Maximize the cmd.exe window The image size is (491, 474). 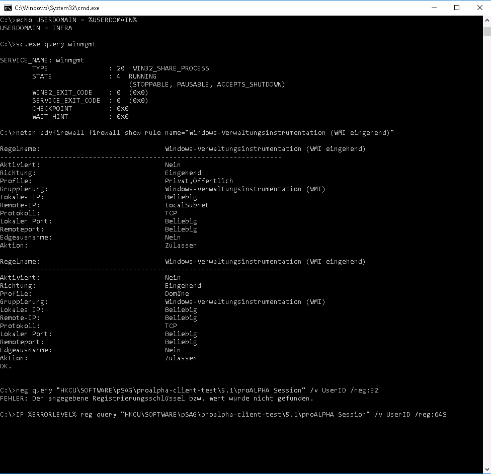457,8
